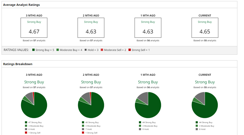Click the 1 MTH AGO pie chart
The height and width of the screenshot is (135, 244).
click(x=148, y=105)
